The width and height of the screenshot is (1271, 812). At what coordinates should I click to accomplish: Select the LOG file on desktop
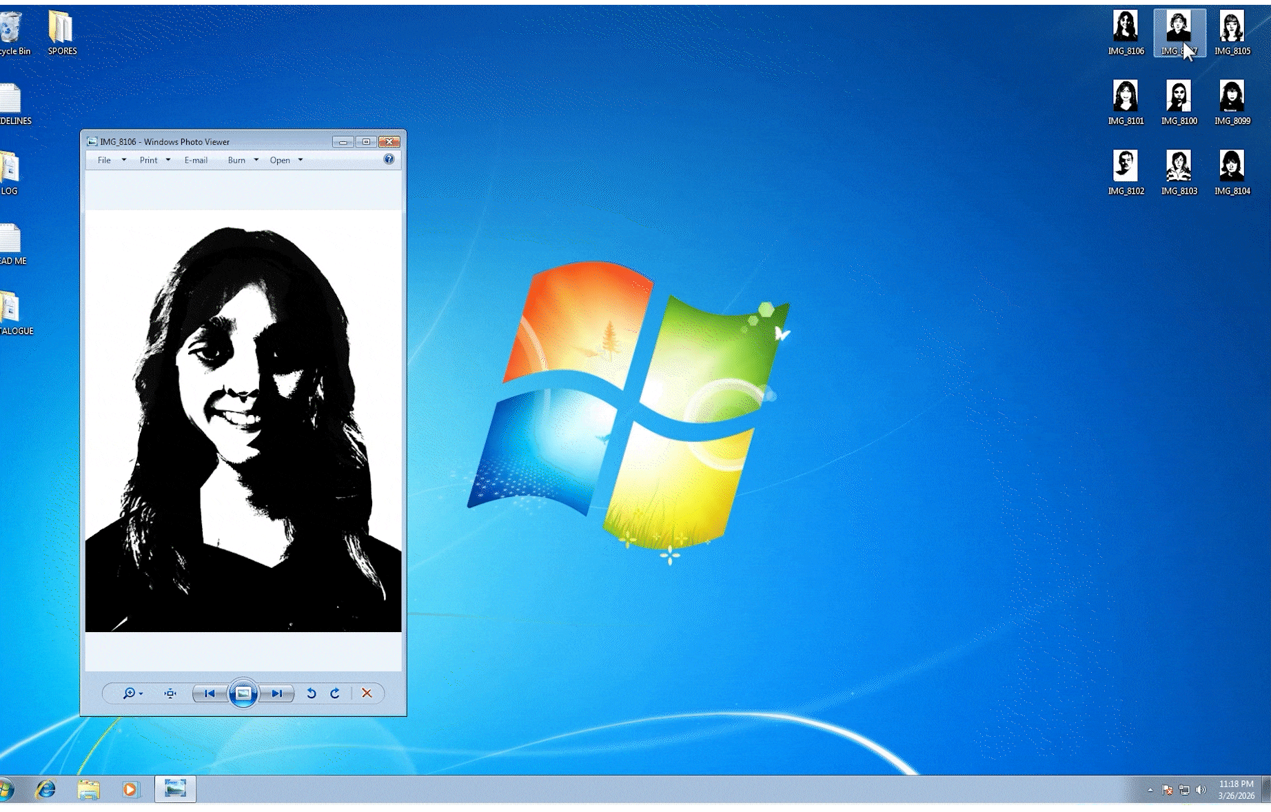click(10, 172)
